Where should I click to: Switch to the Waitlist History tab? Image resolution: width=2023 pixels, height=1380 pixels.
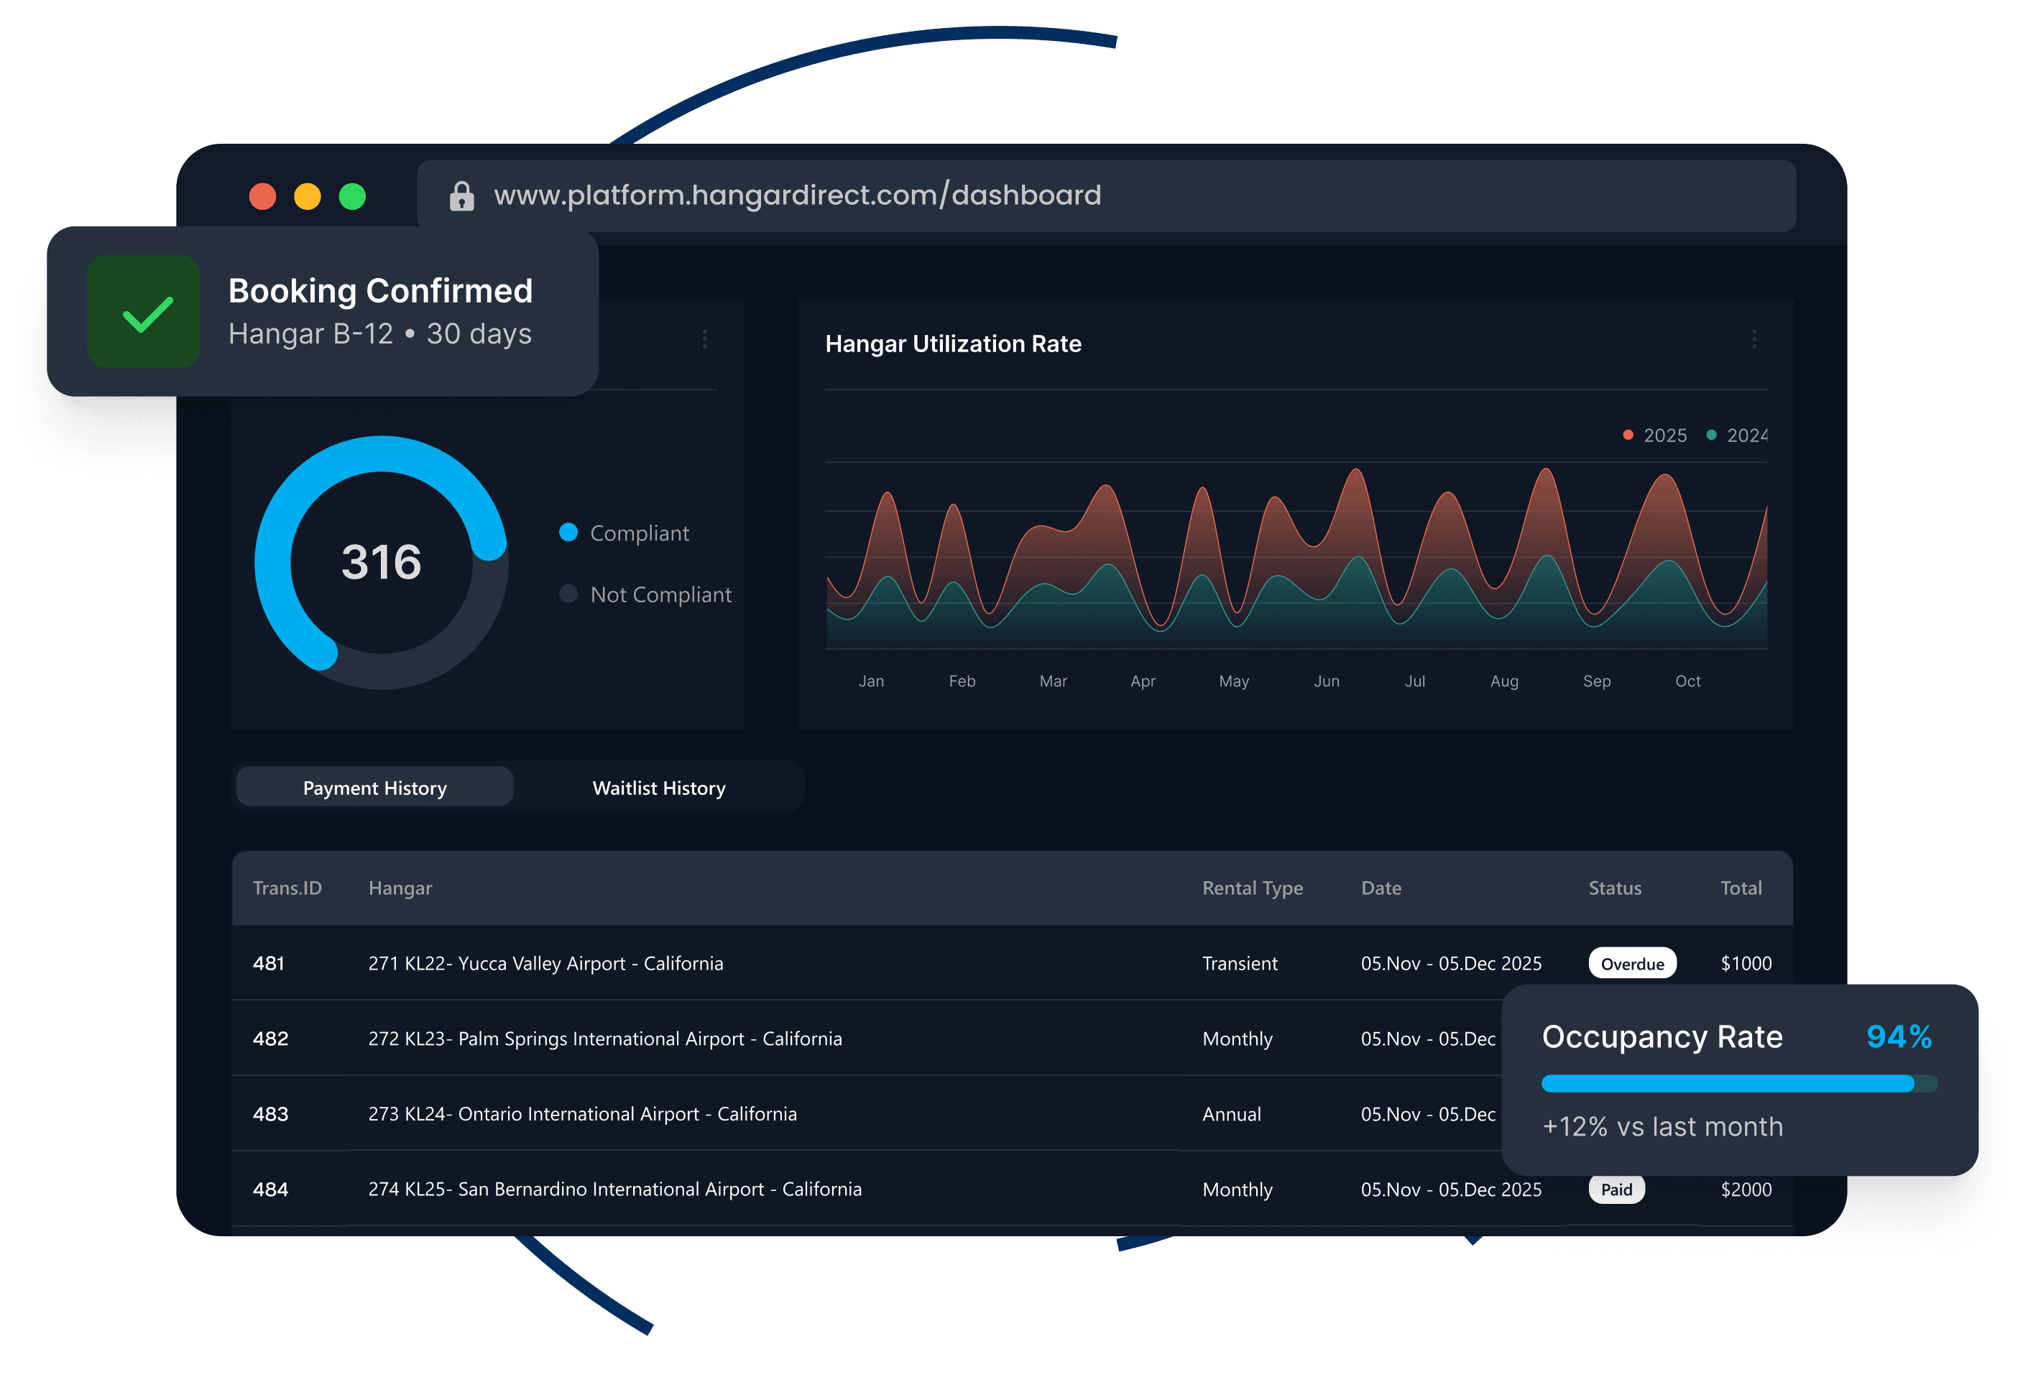pos(659,787)
